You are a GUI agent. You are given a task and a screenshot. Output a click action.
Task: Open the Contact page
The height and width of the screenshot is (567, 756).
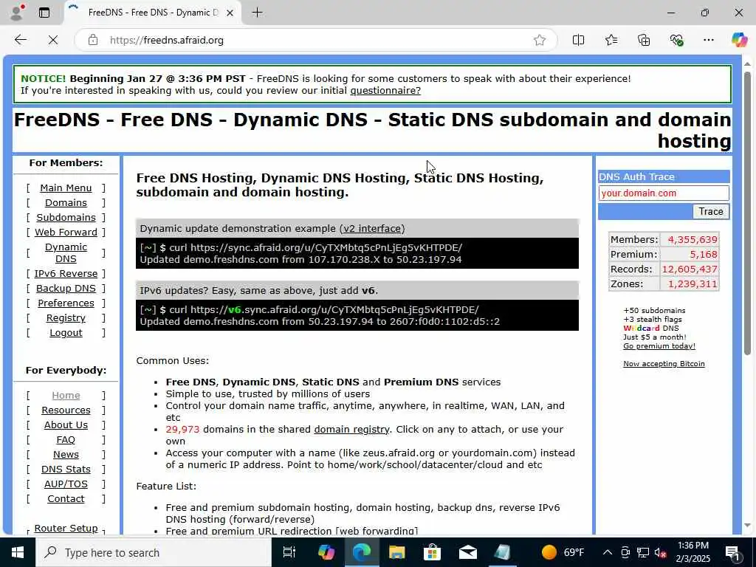coord(66,499)
